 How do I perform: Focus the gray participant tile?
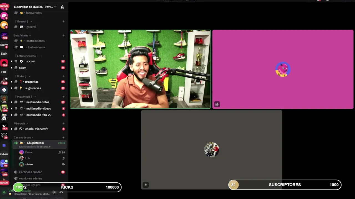tap(212, 150)
